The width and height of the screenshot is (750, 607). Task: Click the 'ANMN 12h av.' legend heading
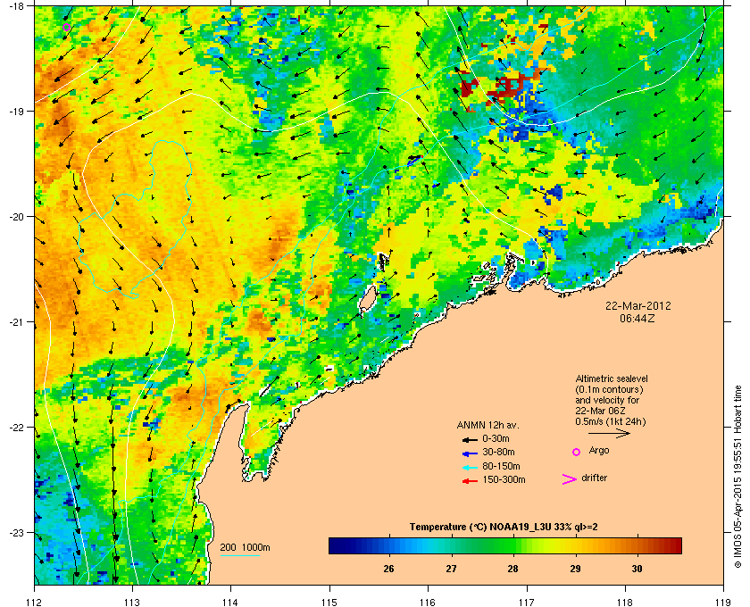click(x=487, y=425)
